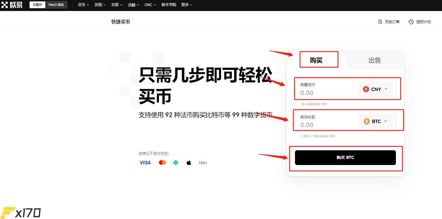This screenshot has height=219, width=442.
Task: Click the Apple Pay logo
Action: click(189, 162)
